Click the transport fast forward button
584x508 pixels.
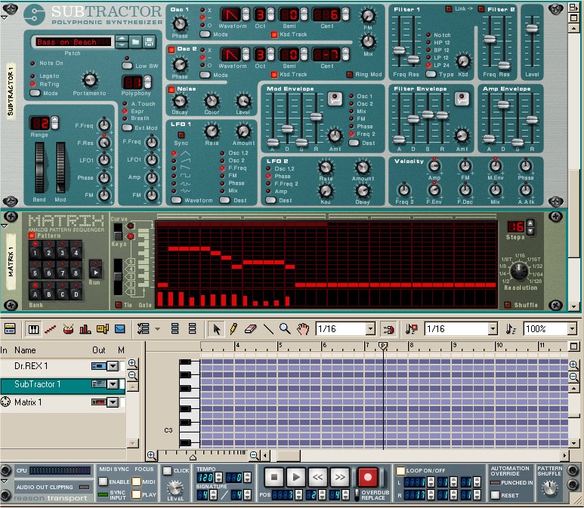point(340,477)
